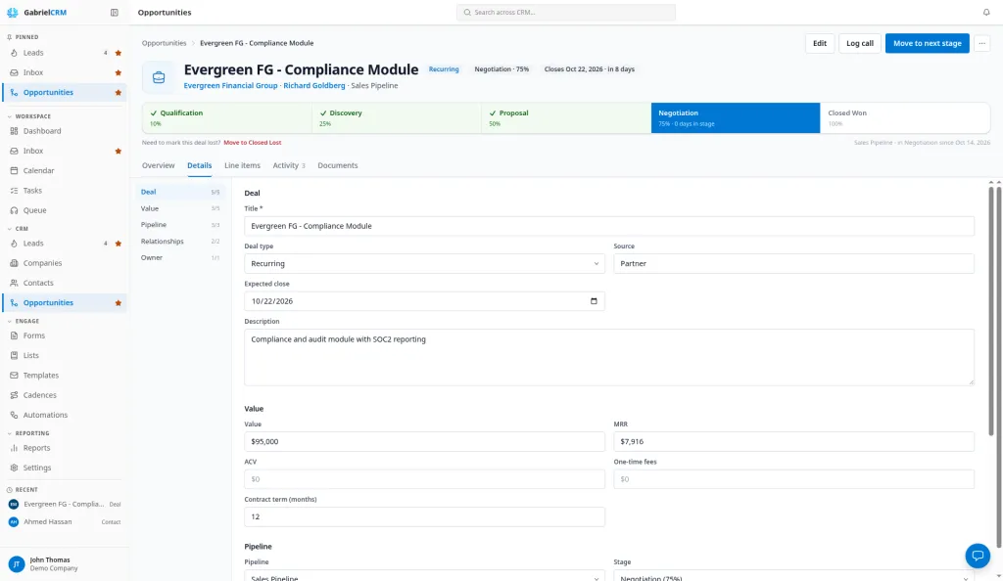
Task: Click the Description text area
Action: [x=609, y=357]
